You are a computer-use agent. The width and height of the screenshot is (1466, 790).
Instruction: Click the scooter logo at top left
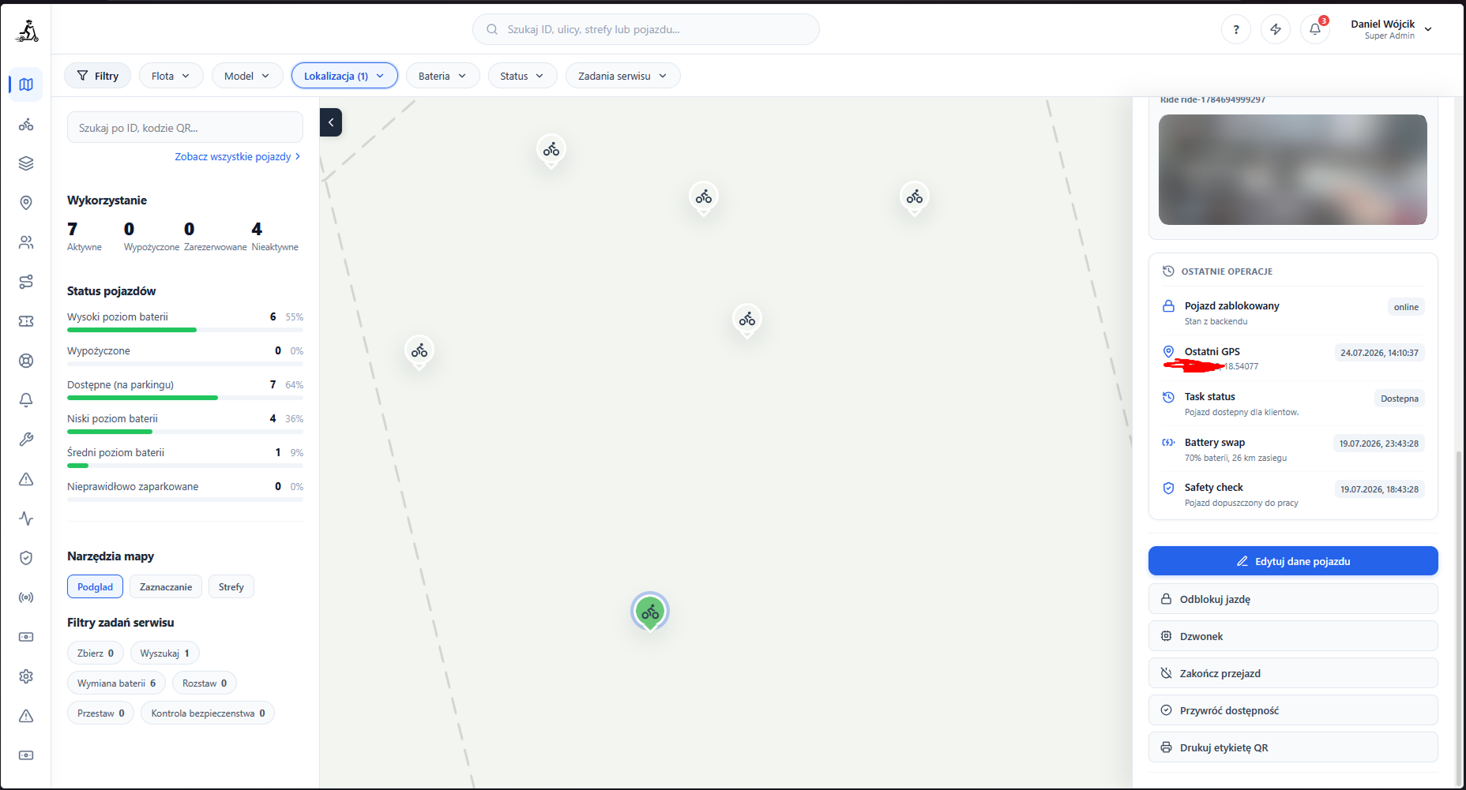point(28,32)
